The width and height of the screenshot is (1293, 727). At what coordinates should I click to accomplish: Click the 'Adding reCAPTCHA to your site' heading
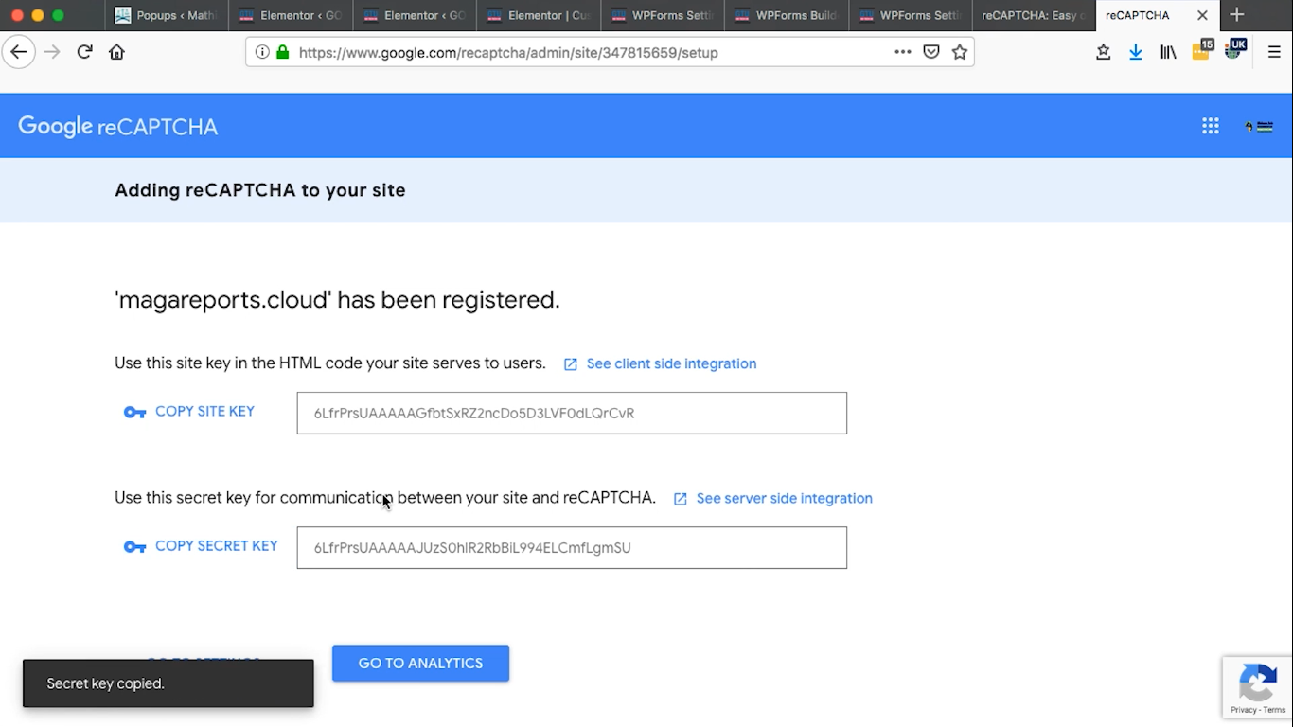[260, 190]
